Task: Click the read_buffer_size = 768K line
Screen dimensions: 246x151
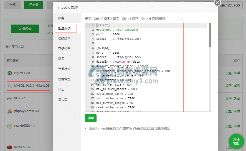Action: [115, 108]
